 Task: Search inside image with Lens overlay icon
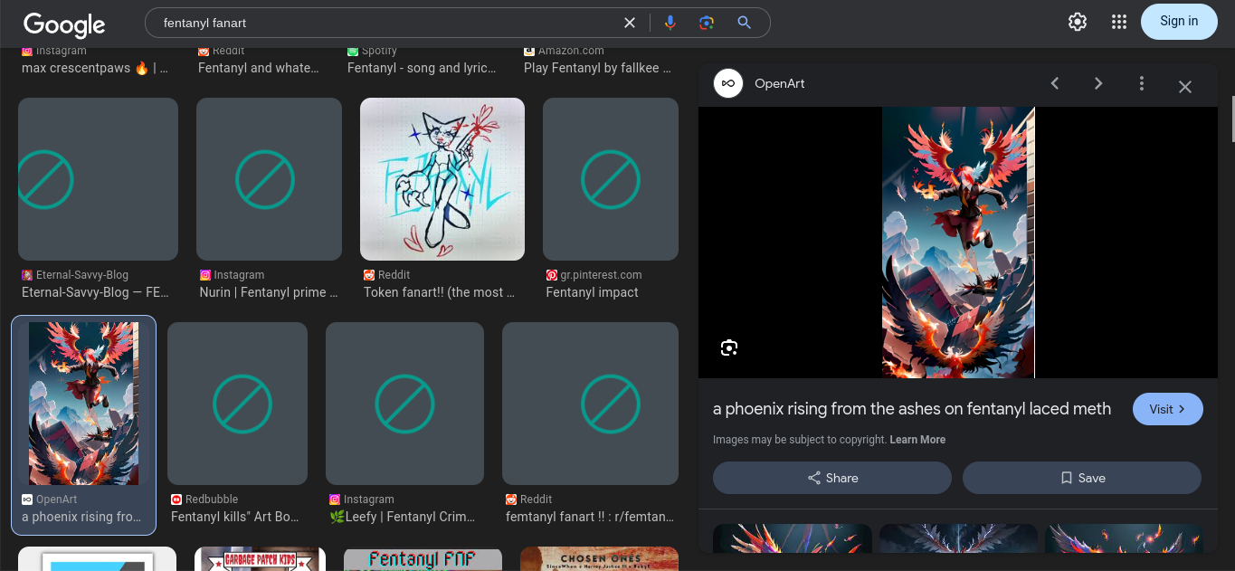729,348
